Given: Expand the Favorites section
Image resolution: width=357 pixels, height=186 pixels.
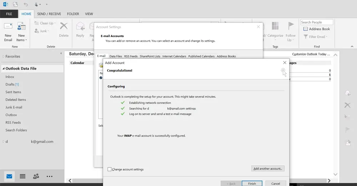Looking at the screenshot, I should (x=4, y=56).
